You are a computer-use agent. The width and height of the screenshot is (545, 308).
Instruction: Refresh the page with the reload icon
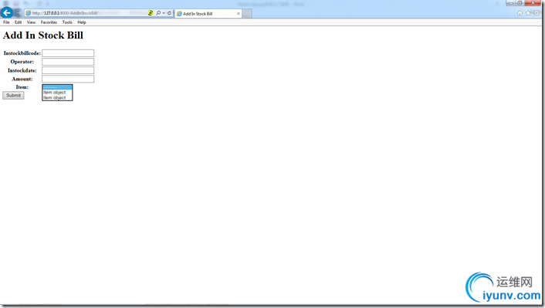[x=169, y=13]
